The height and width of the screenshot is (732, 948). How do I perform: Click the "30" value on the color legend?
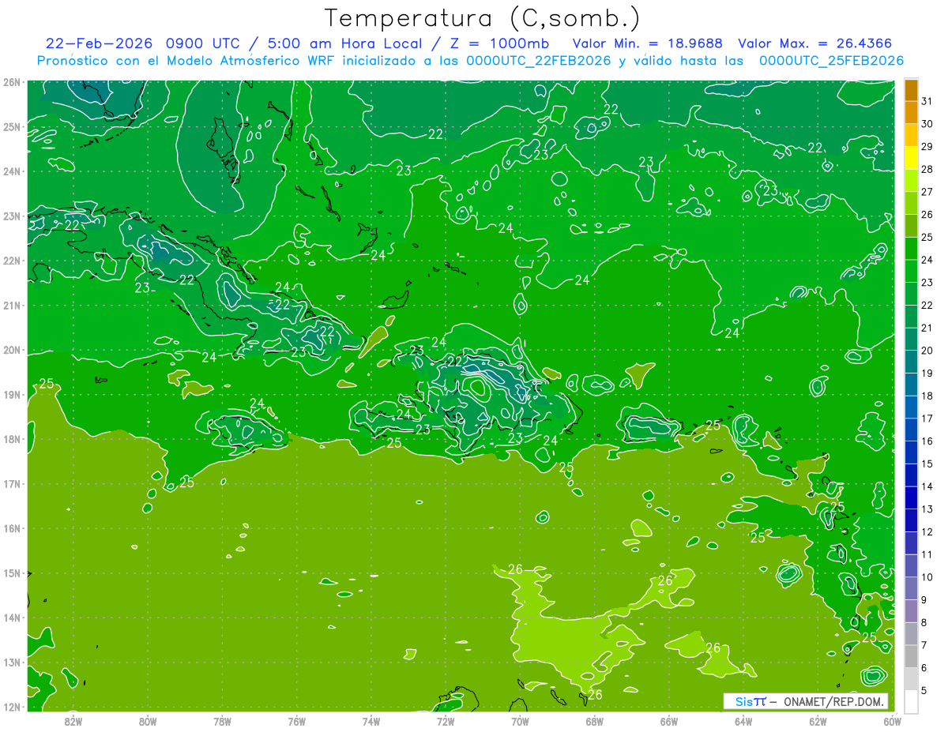(x=927, y=124)
